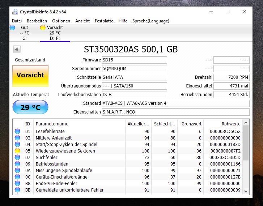Click status orb for Betriebsstunden row 09
Image resolution: width=263 pixels, height=206 pixels.
[x=17, y=164]
